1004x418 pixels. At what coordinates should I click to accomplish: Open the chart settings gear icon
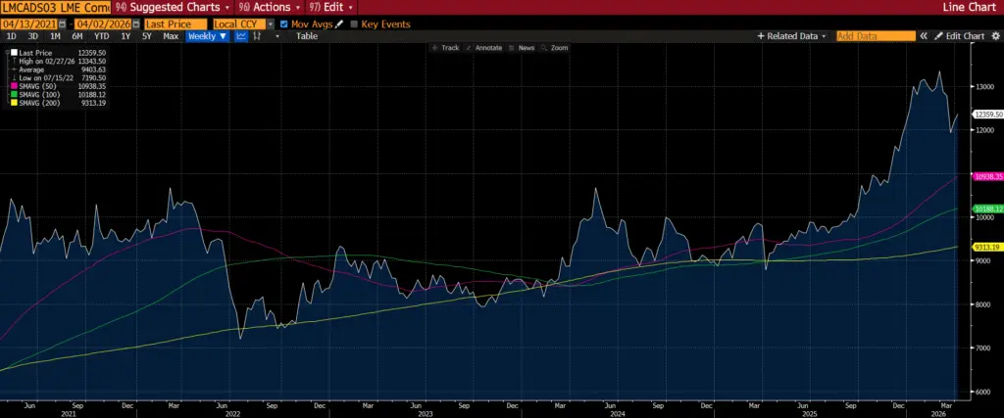pyautogui.click(x=996, y=36)
